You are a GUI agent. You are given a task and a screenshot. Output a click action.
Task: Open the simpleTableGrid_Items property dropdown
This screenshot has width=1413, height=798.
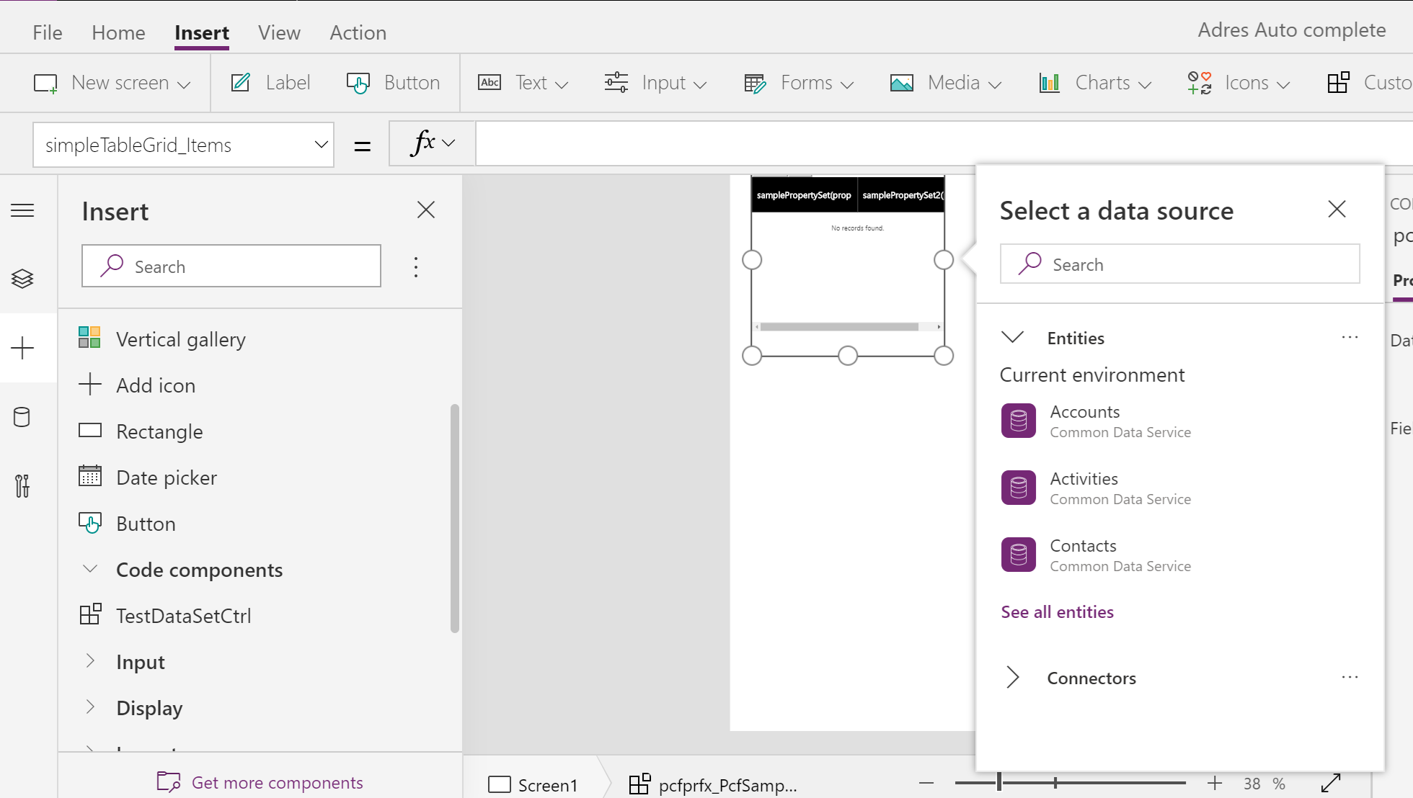coord(319,143)
